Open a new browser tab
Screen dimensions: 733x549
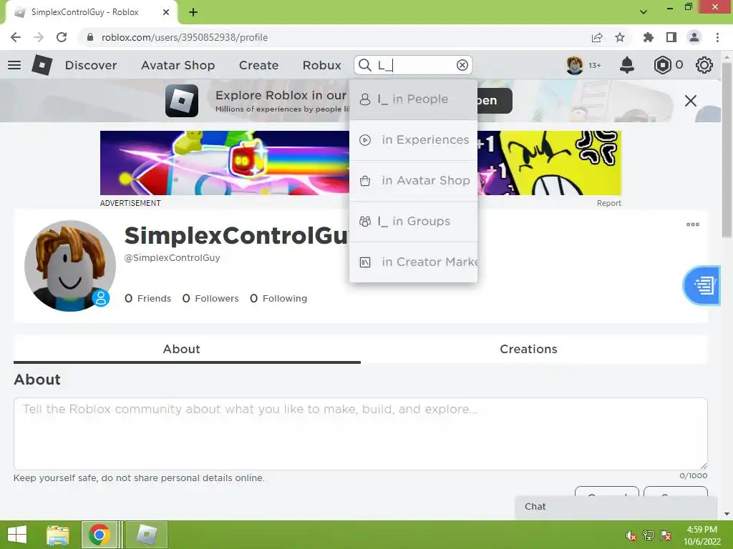193,12
